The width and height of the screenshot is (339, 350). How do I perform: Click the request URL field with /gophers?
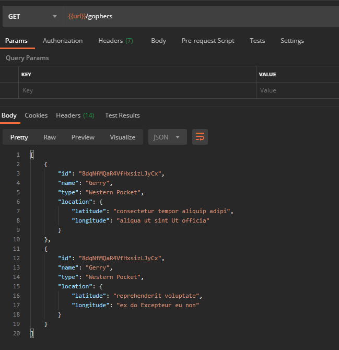point(198,16)
